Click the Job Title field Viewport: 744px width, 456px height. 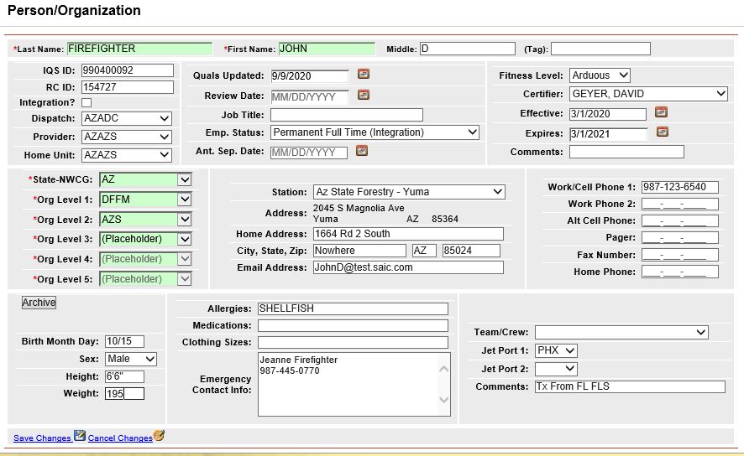pos(347,115)
